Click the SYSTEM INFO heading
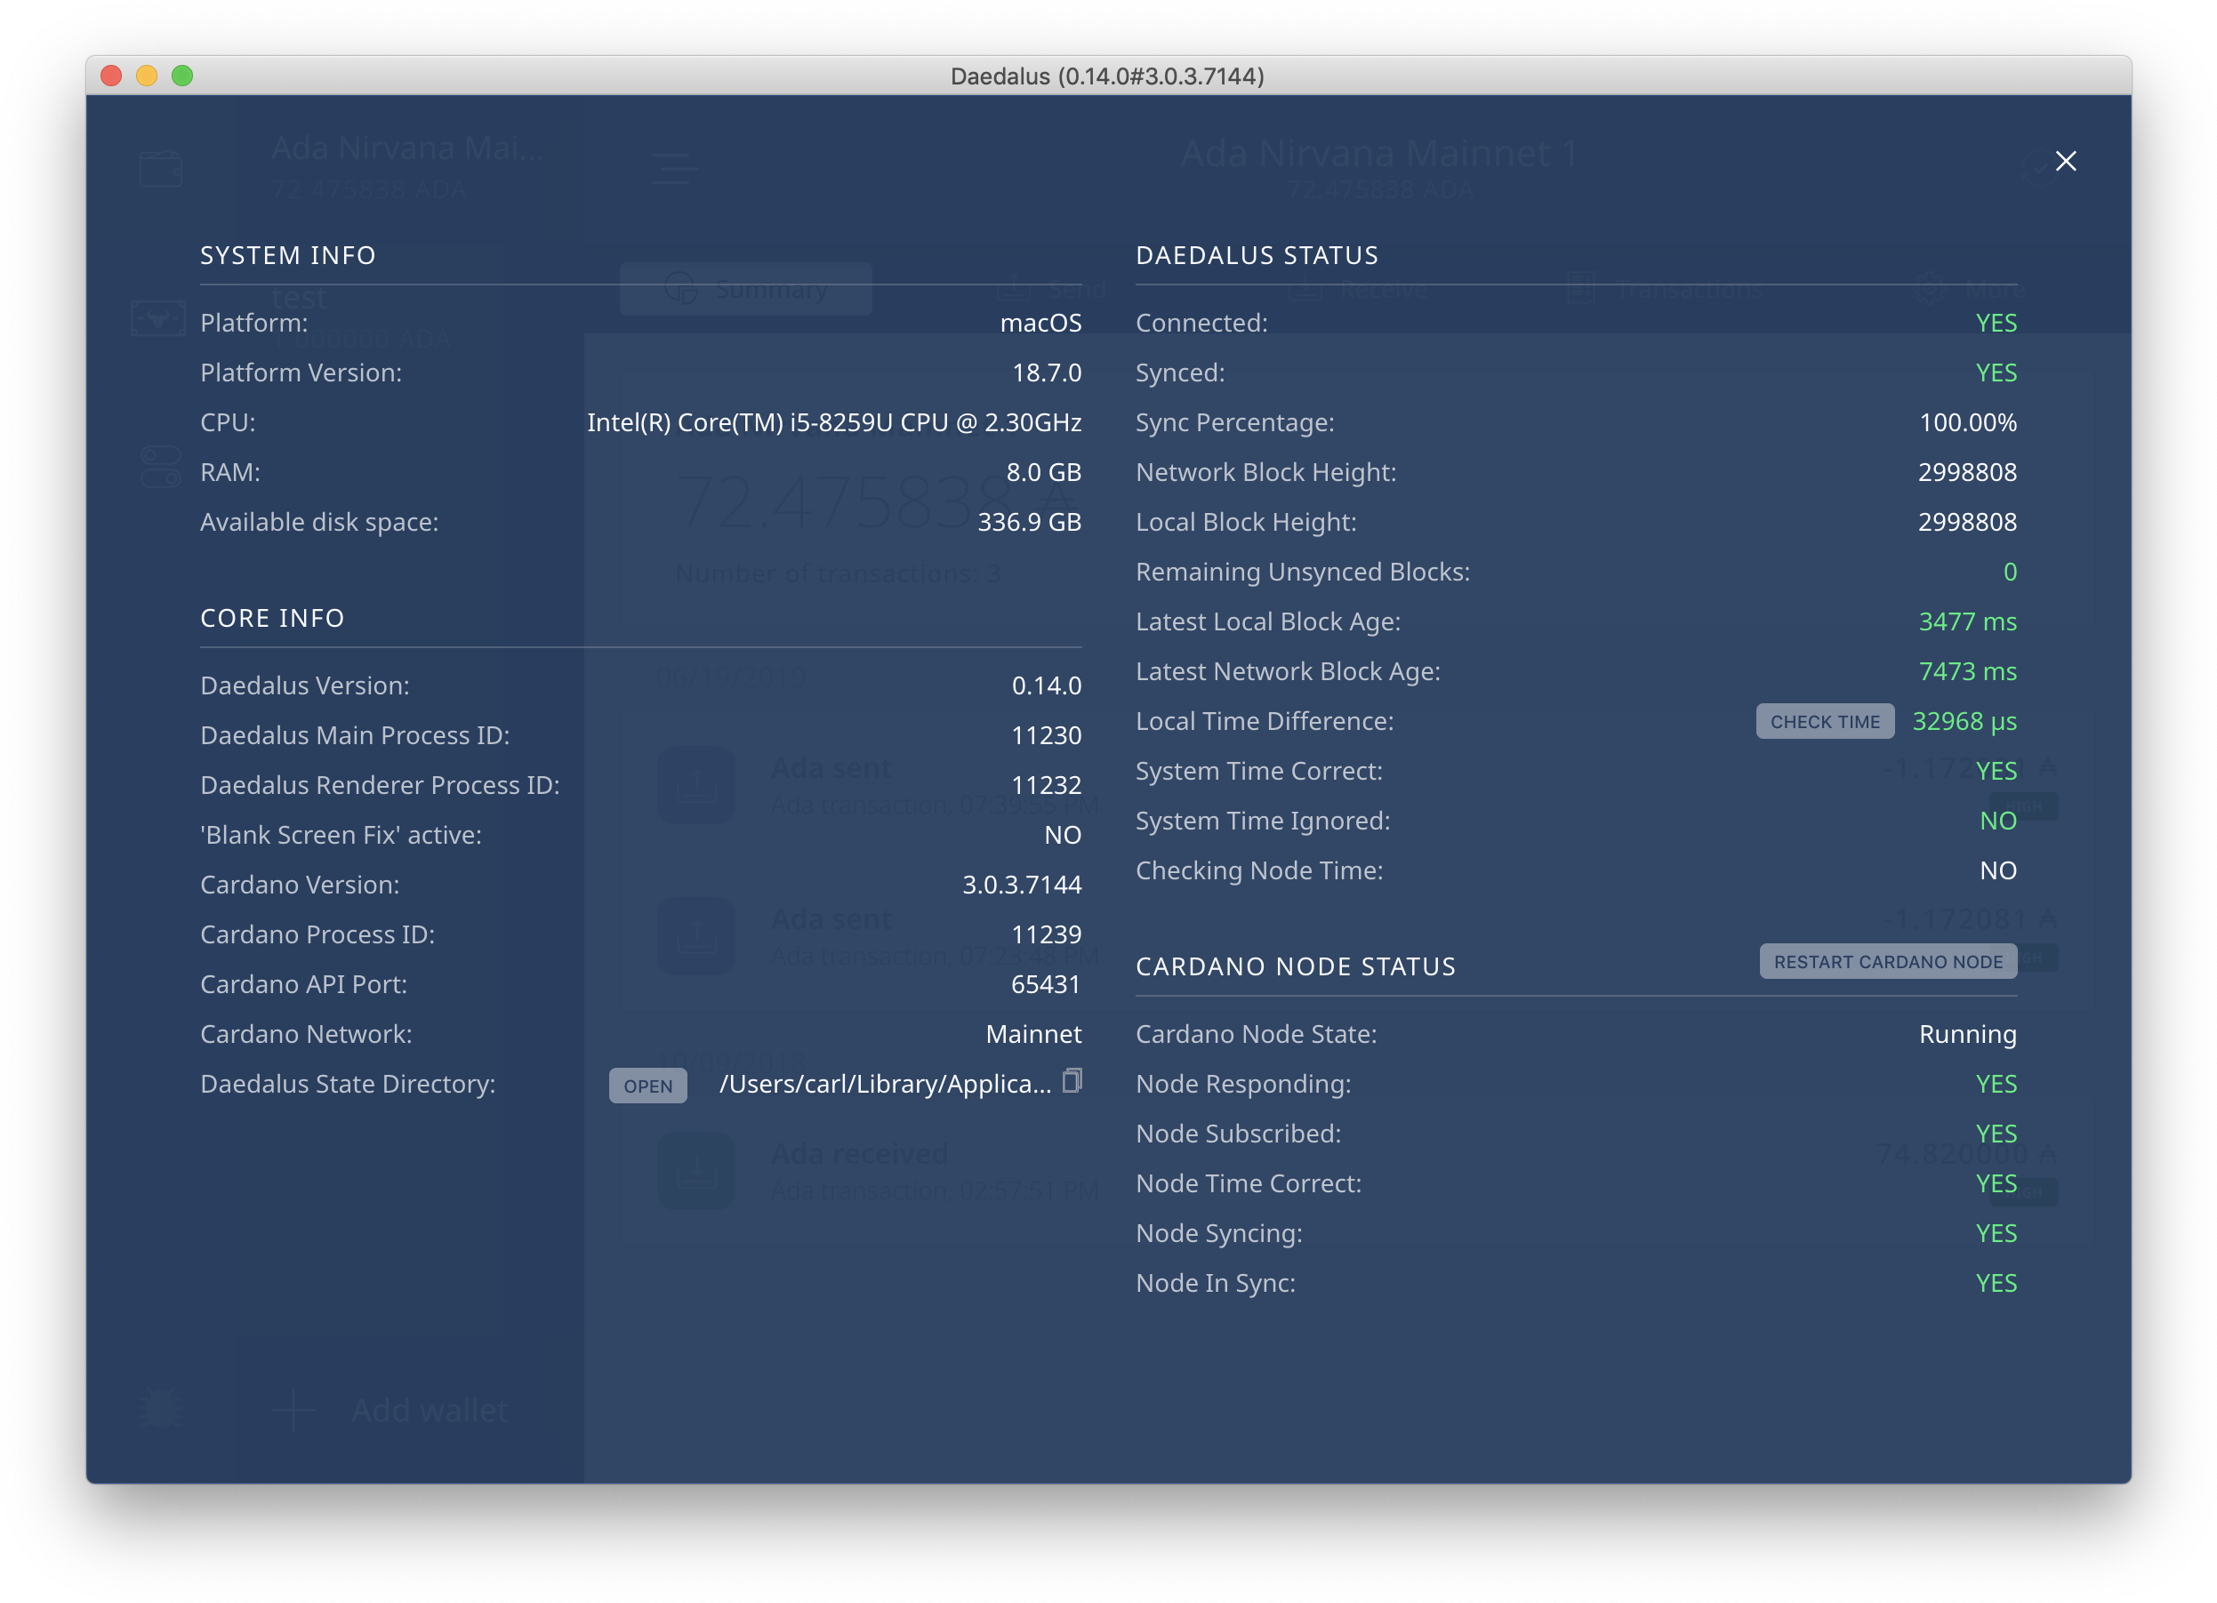This screenshot has width=2217, height=1603. 287,255
